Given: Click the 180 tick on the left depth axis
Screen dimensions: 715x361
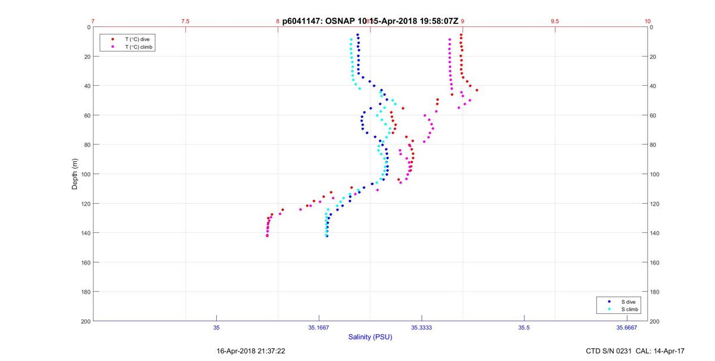Looking at the screenshot, I should click(85, 292).
